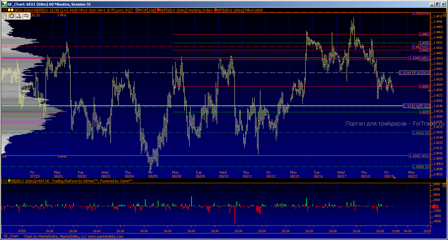Screen dimensions: 448x240
Task: Click the 1.4423 R1 resistance label
Action: coord(421,47)
